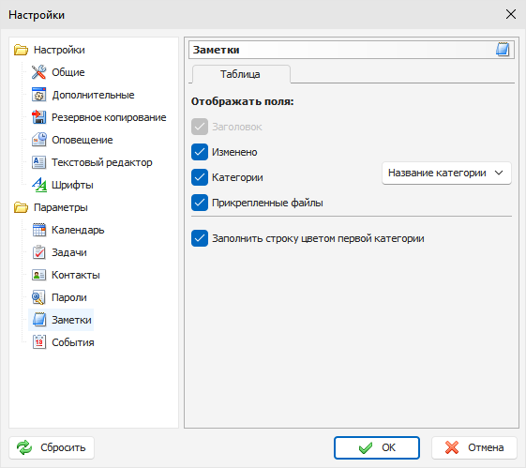This screenshot has width=526, height=468.
Task: Select the Настройки root node
Action: point(59,50)
